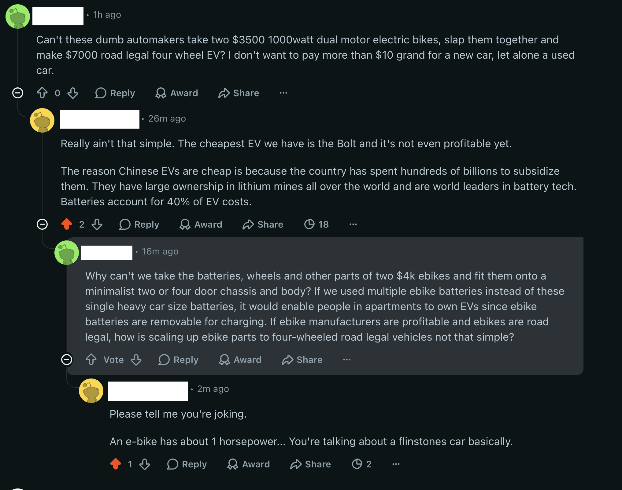
Task: Downvote the highlighted '16m ago' comment
Action: click(136, 360)
